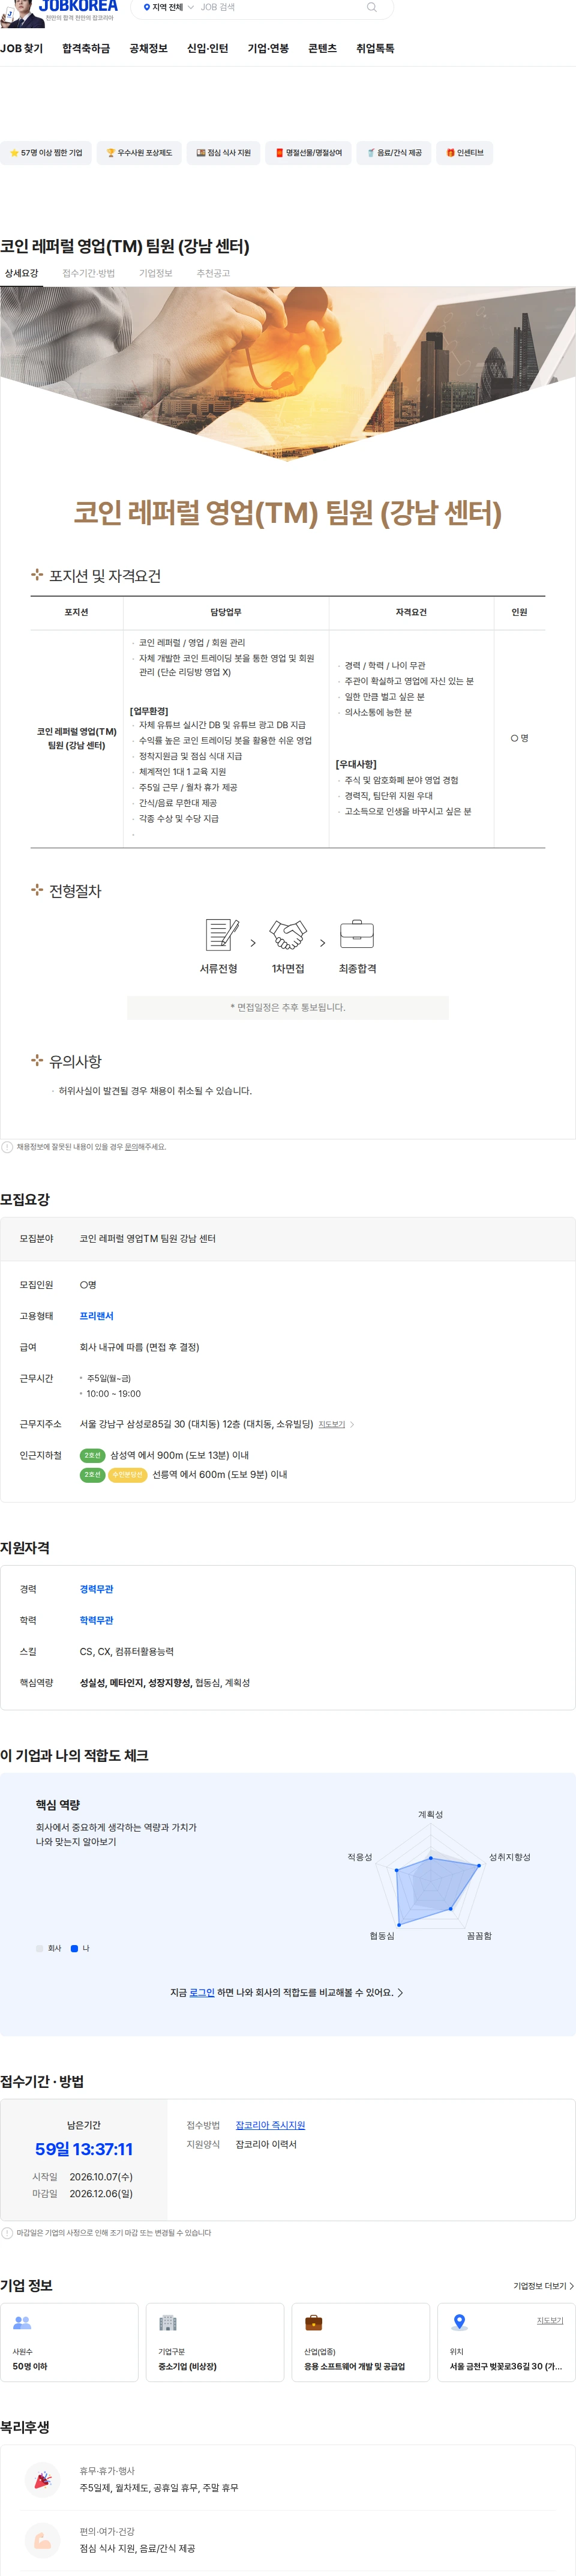Click the 학력무관 link
This screenshot has height=2576, width=576.
pyautogui.click(x=97, y=1620)
